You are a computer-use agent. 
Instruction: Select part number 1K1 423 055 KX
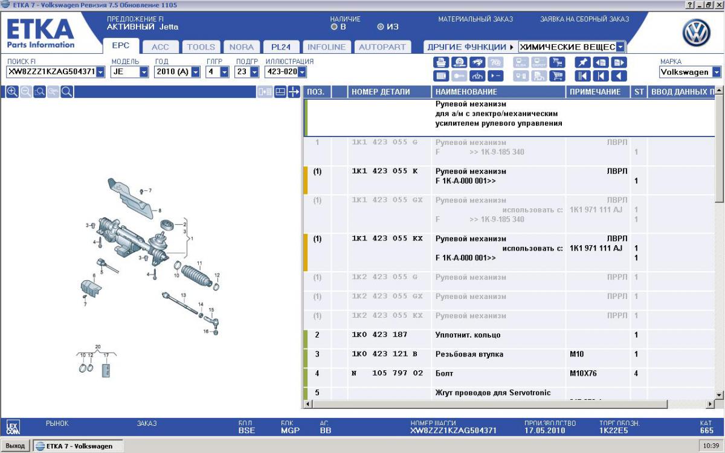pyautogui.click(x=387, y=239)
